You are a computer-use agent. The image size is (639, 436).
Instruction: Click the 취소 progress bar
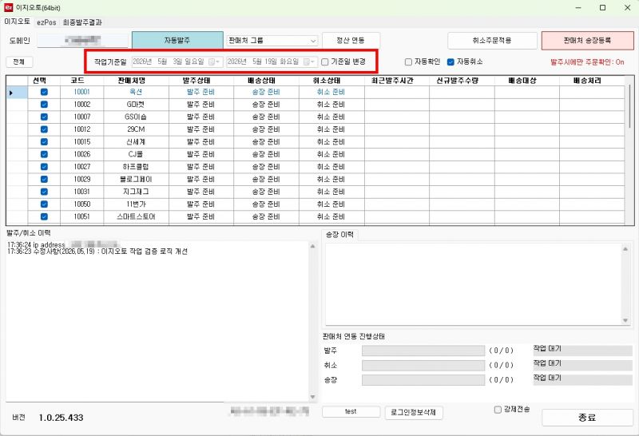(423, 366)
